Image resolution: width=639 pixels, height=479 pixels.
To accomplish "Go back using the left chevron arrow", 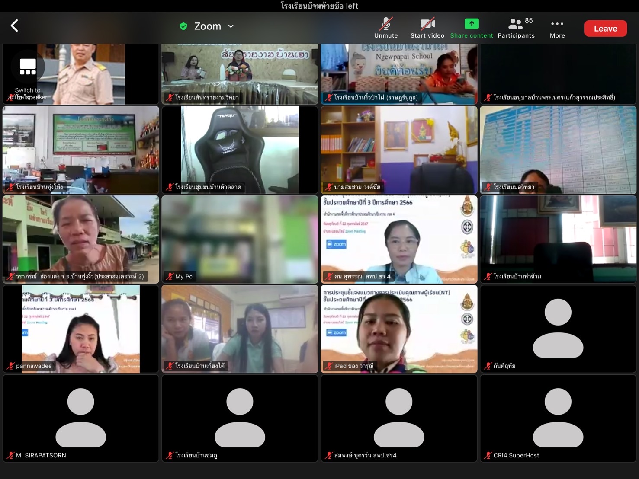I will pos(14,26).
